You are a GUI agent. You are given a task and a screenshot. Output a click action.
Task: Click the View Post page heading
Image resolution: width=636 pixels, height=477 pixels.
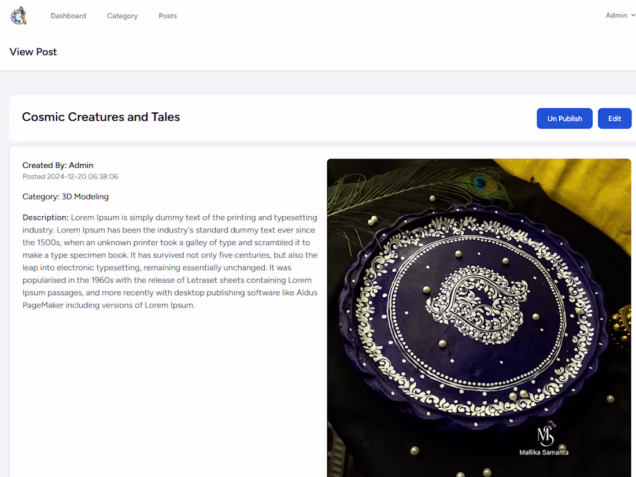(33, 51)
